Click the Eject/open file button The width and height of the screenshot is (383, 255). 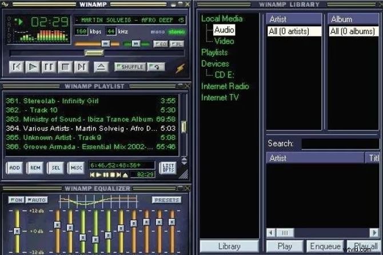(x=101, y=67)
